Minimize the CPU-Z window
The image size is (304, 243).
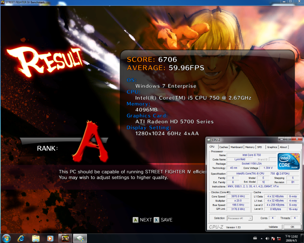281,139
